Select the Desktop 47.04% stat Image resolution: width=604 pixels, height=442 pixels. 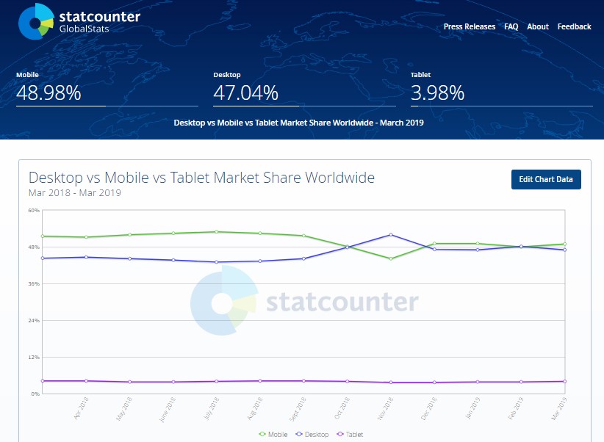245,88
